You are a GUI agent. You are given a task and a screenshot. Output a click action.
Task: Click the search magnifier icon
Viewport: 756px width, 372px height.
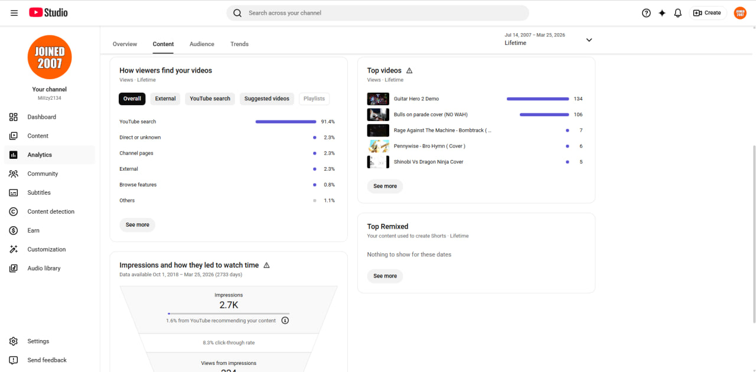(237, 13)
